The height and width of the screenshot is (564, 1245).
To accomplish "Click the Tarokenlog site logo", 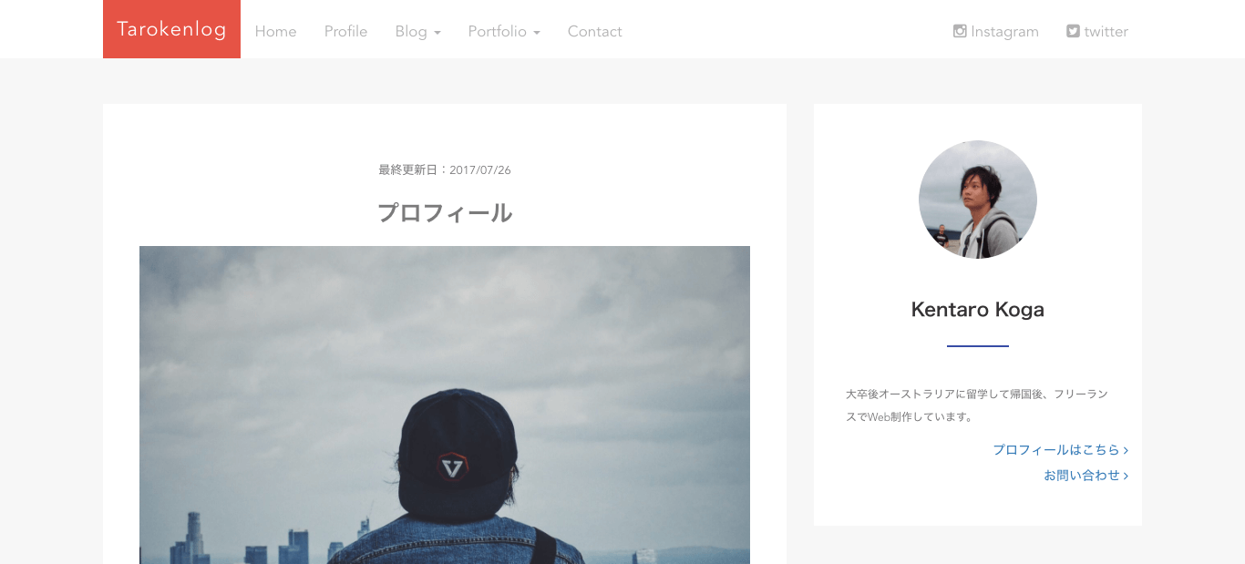I will (x=171, y=29).
